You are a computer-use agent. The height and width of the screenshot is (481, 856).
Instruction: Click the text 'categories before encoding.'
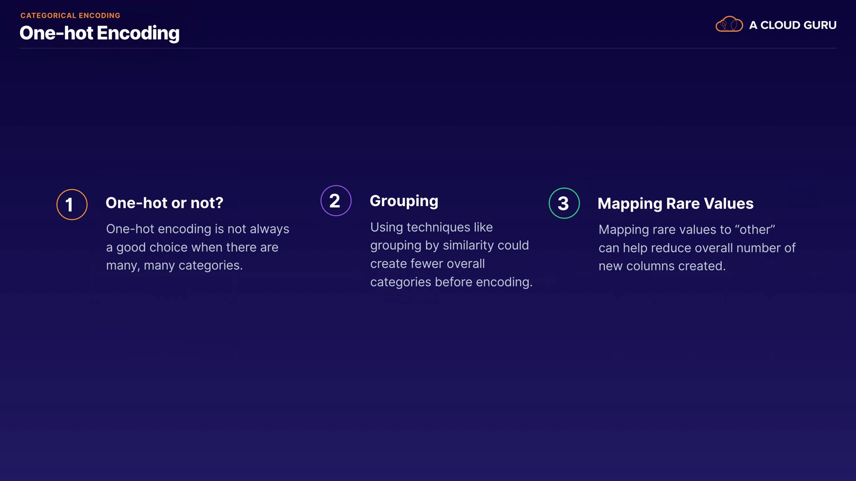451,282
